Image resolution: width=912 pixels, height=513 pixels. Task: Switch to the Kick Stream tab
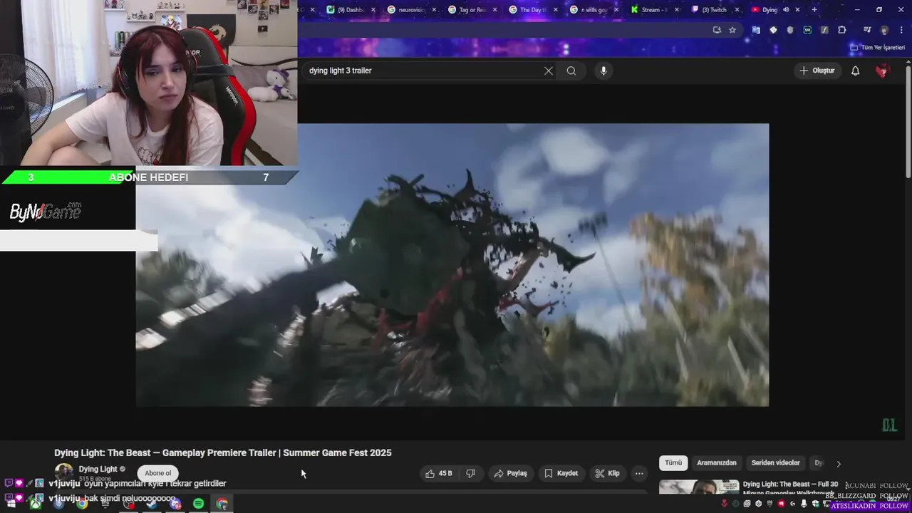650,10
